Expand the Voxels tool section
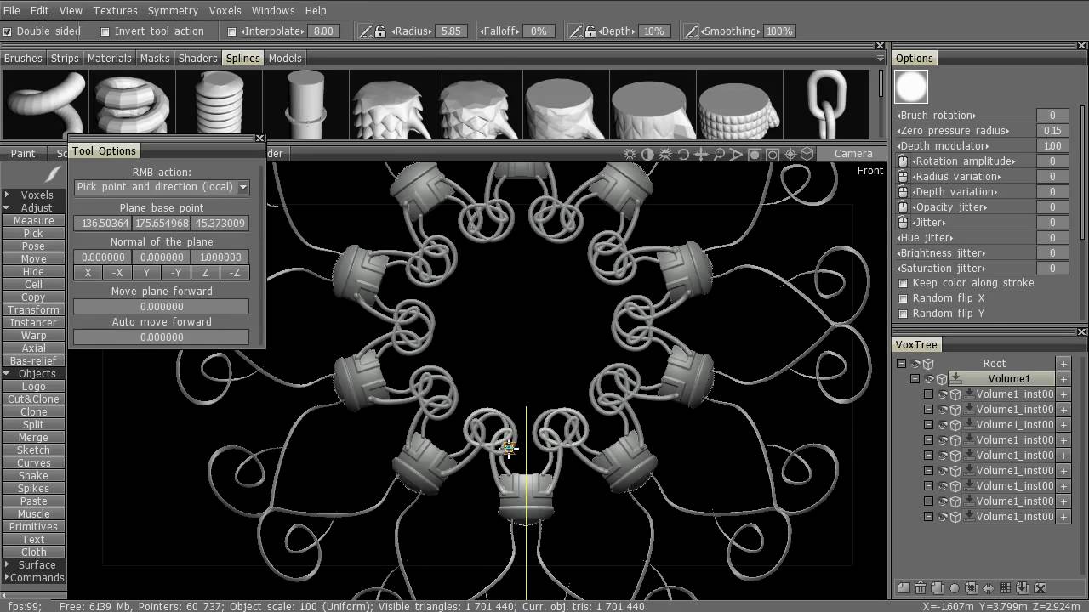 click(7, 195)
